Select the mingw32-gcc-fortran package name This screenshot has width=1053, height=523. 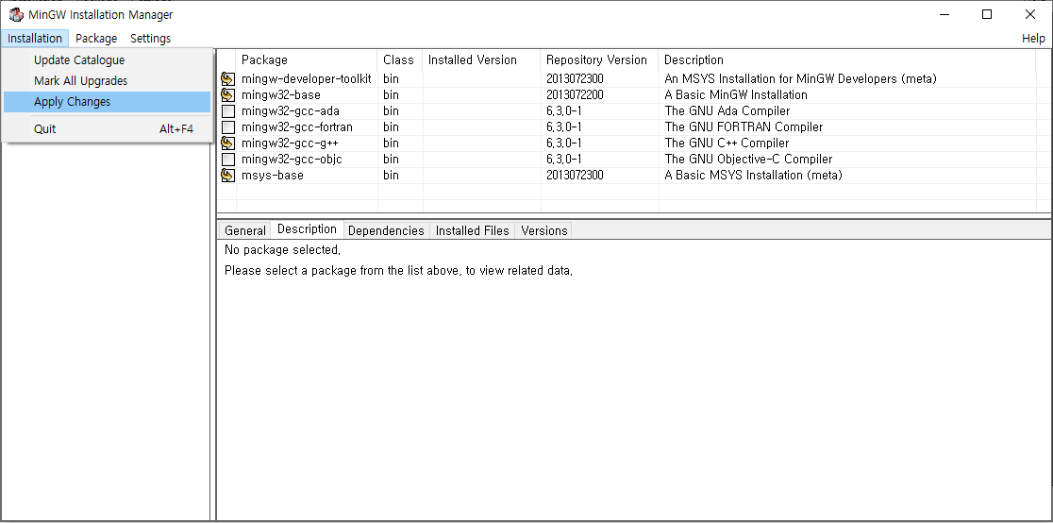point(297,127)
